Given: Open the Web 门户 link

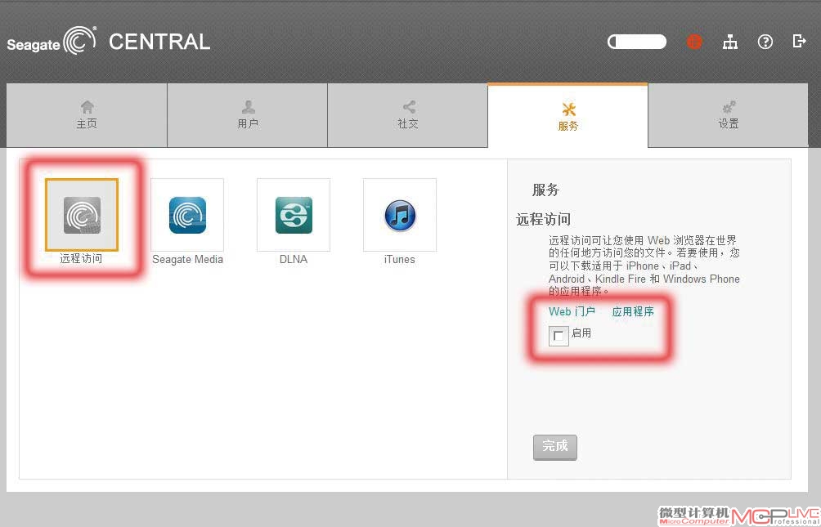Looking at the screenshot, I should point(572,311).
